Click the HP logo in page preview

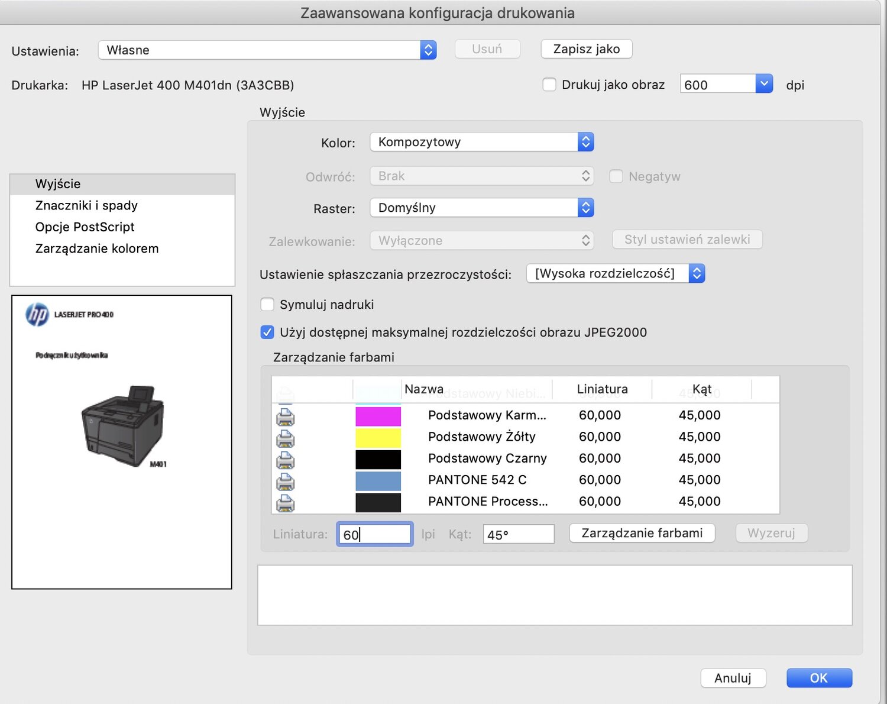37,314
